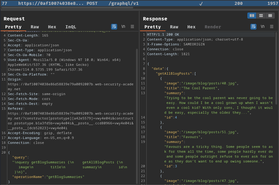Open Response panel options hamburger menu
Viewport: 279px width, 185px height.
(x=271, y=27)
